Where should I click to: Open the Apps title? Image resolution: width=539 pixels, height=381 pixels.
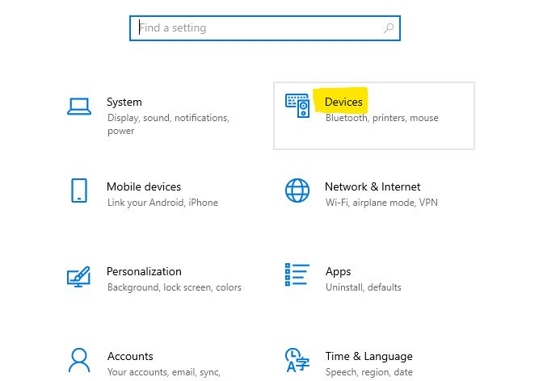coord(339,272)
